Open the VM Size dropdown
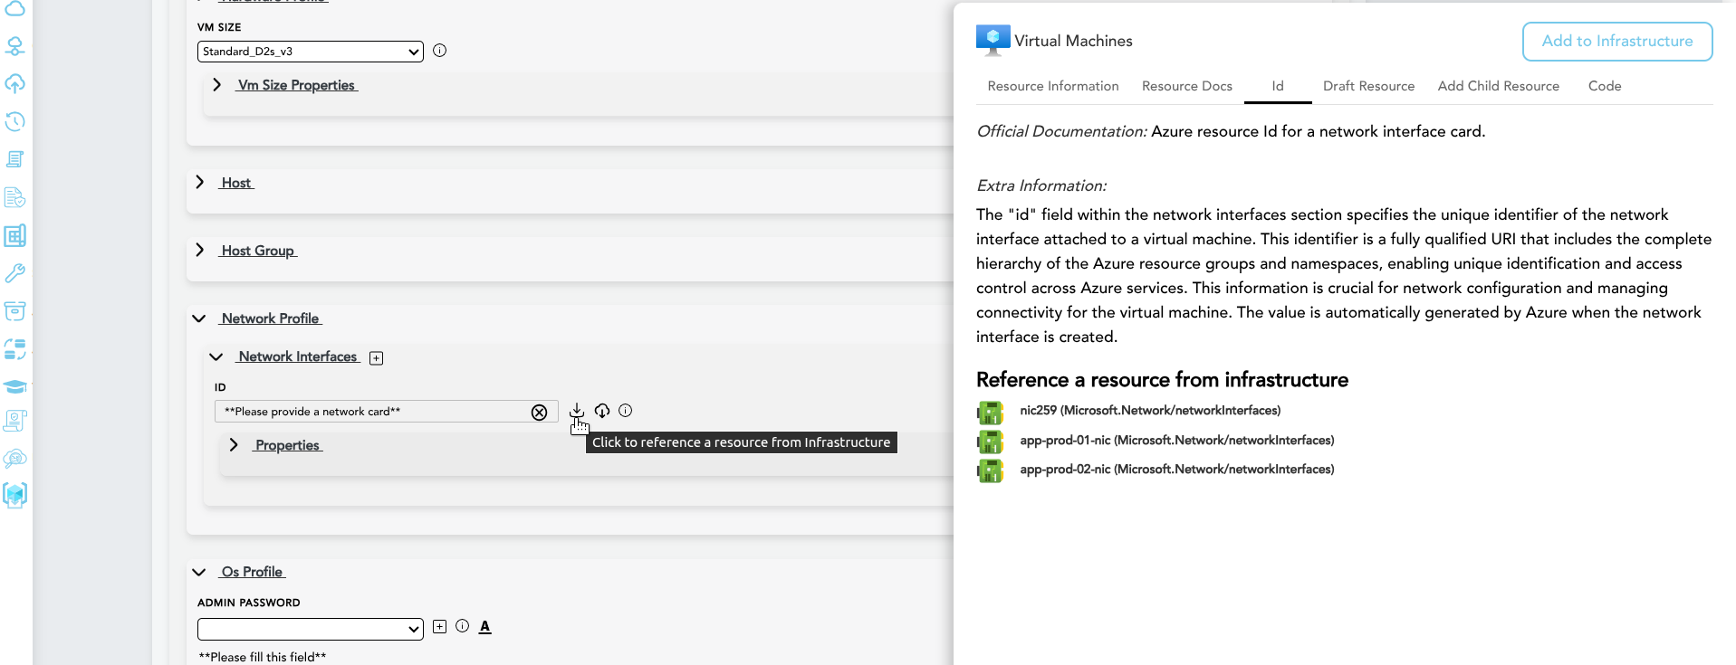This screenshot has width=1736, height=665. click(x=311, y=52)
